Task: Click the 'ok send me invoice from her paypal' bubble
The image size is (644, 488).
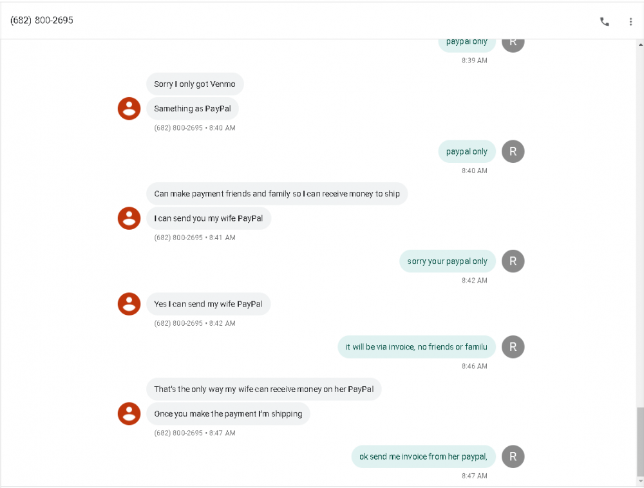Action: pos(423,456)
